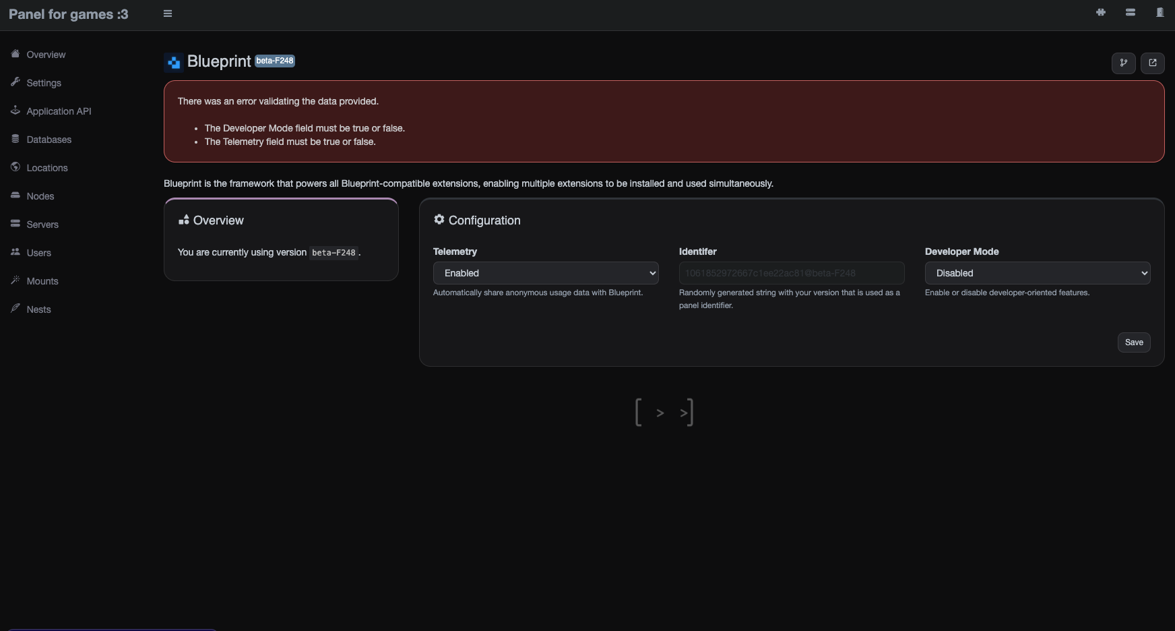Click the beta-F248 code text in Overview card
The width and height of the screenshot is (1175, 631).
pyautogui.click(x=334, y=253)
